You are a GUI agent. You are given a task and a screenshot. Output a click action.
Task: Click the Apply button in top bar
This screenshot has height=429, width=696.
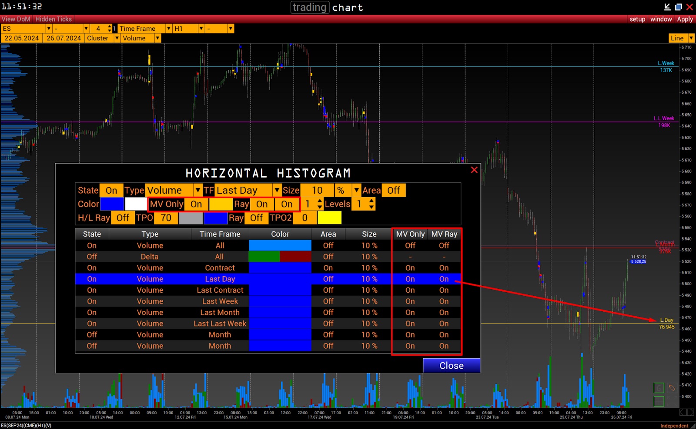pos(685,19)
